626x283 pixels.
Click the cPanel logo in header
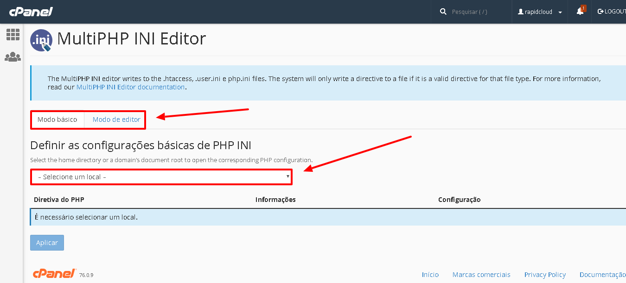pos(31,12)
